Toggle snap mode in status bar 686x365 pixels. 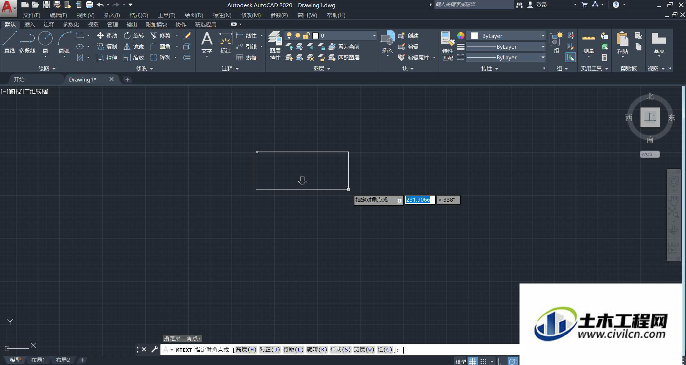tap(483, 361)
